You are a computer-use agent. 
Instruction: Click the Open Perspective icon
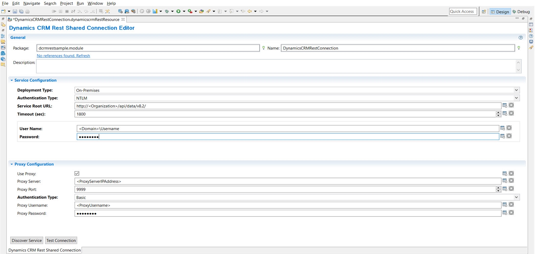pos(484,11)
